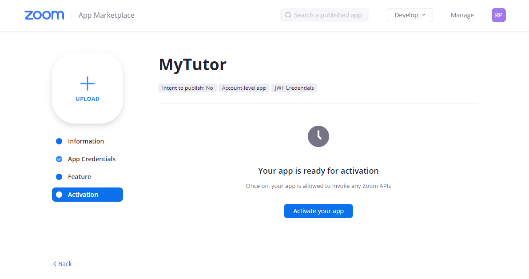Open the RP profile avatar
Viewport: 529px width, 279px height.
click(498, 15)
